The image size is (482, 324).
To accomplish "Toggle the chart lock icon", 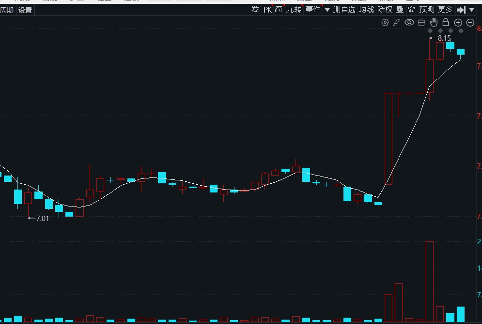I will 445,22.
